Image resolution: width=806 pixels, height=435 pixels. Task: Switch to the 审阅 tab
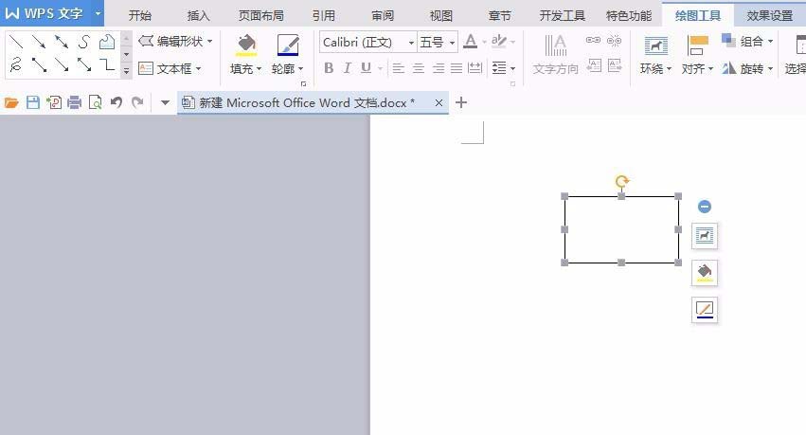click(383, 15)
